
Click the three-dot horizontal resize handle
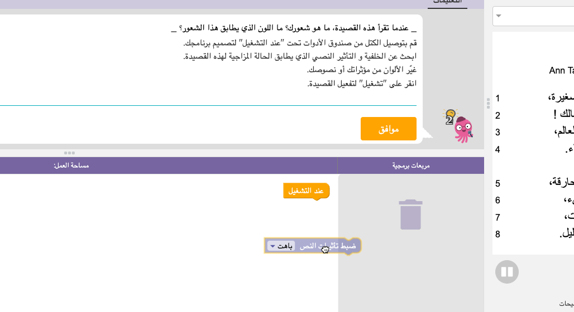coord(69,153)
